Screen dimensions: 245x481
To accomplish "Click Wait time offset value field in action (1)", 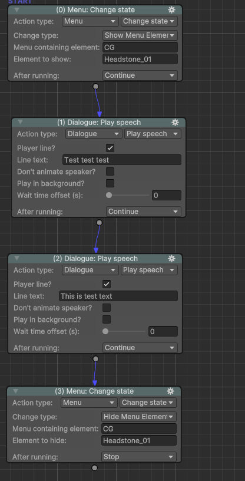I will pyautogui.click(x=167, y=195).
